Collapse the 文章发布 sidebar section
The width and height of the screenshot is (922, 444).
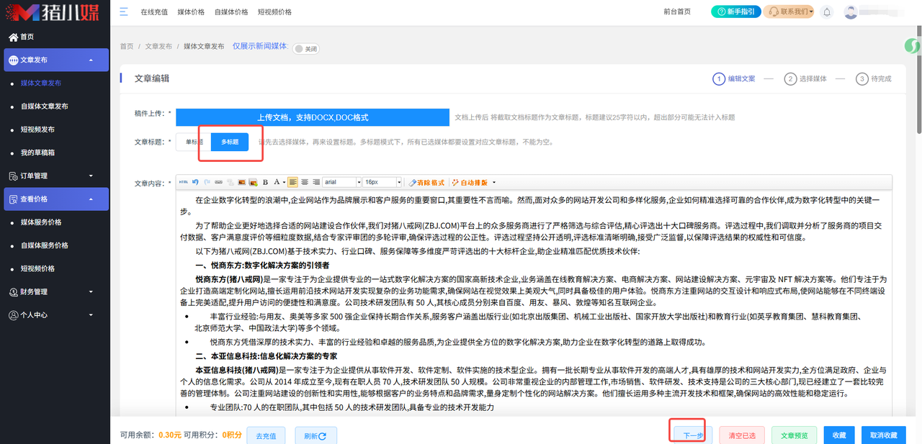tap(56, 60)
